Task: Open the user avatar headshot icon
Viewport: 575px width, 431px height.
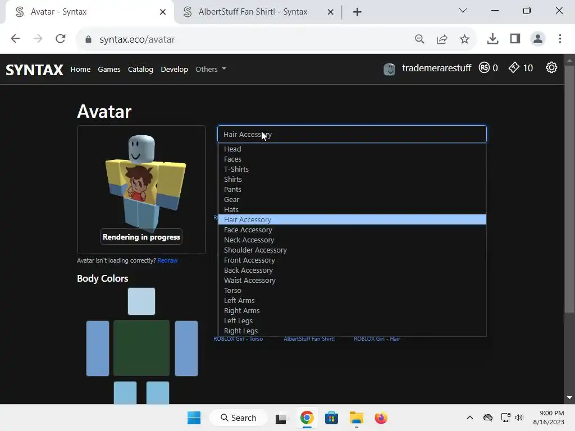Action: click(x=389, y=69)
